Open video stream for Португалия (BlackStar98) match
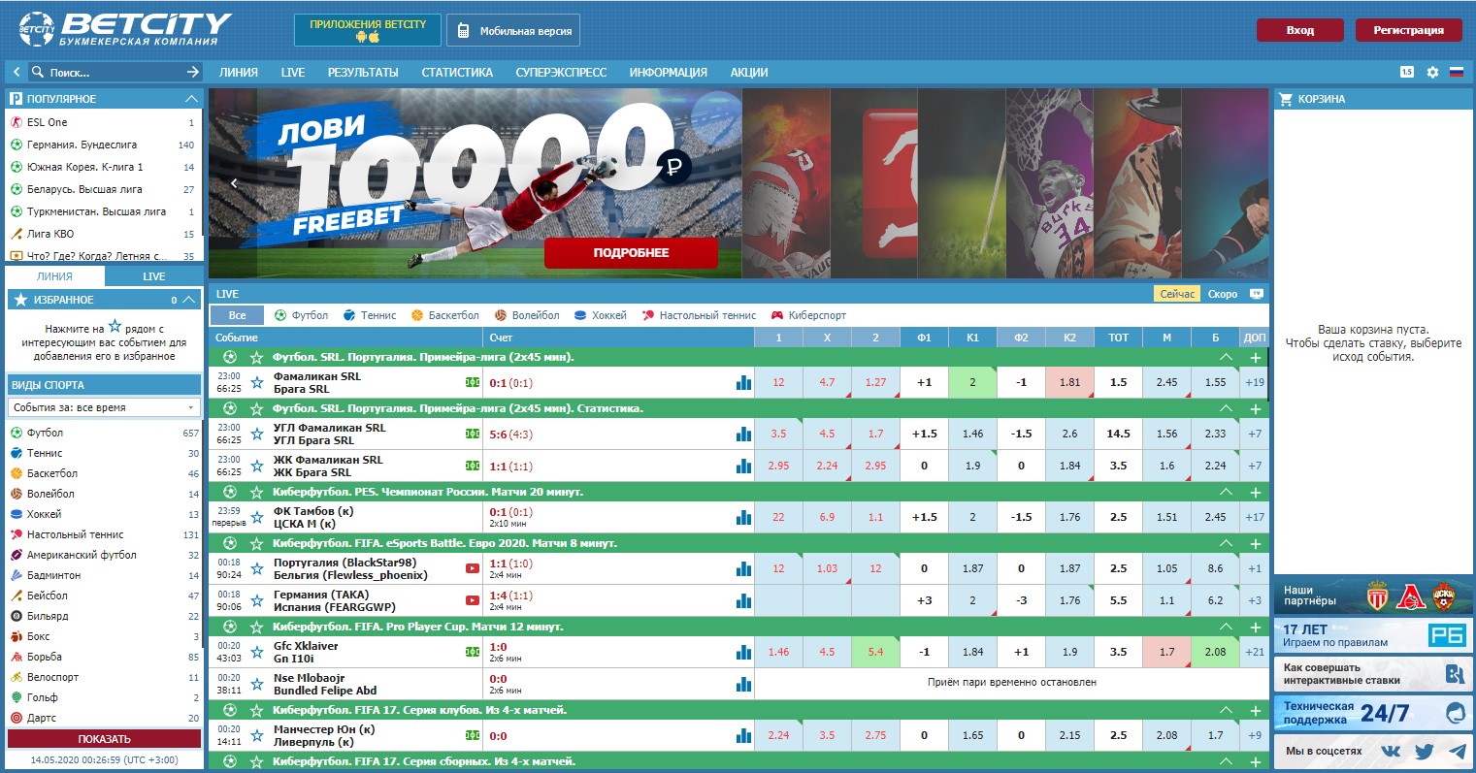 coord(473,568)
